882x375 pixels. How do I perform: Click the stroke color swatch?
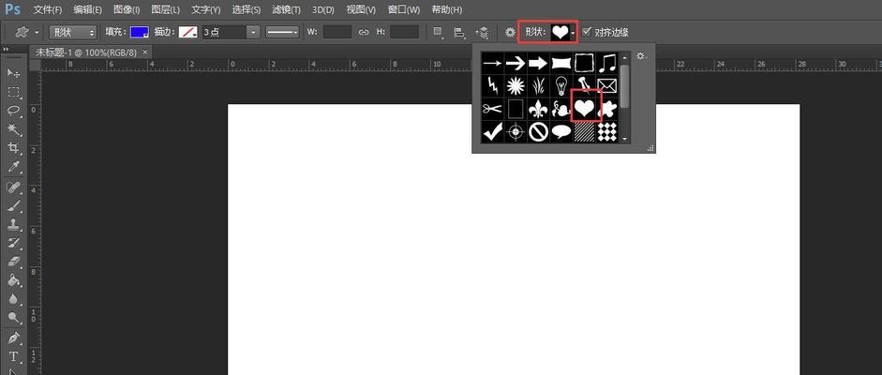[187, 32]
